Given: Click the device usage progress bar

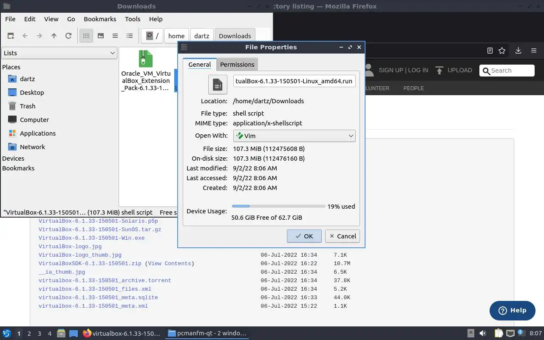Looking at the screenshot, I should pyautogui.click(x=278, y=206).
